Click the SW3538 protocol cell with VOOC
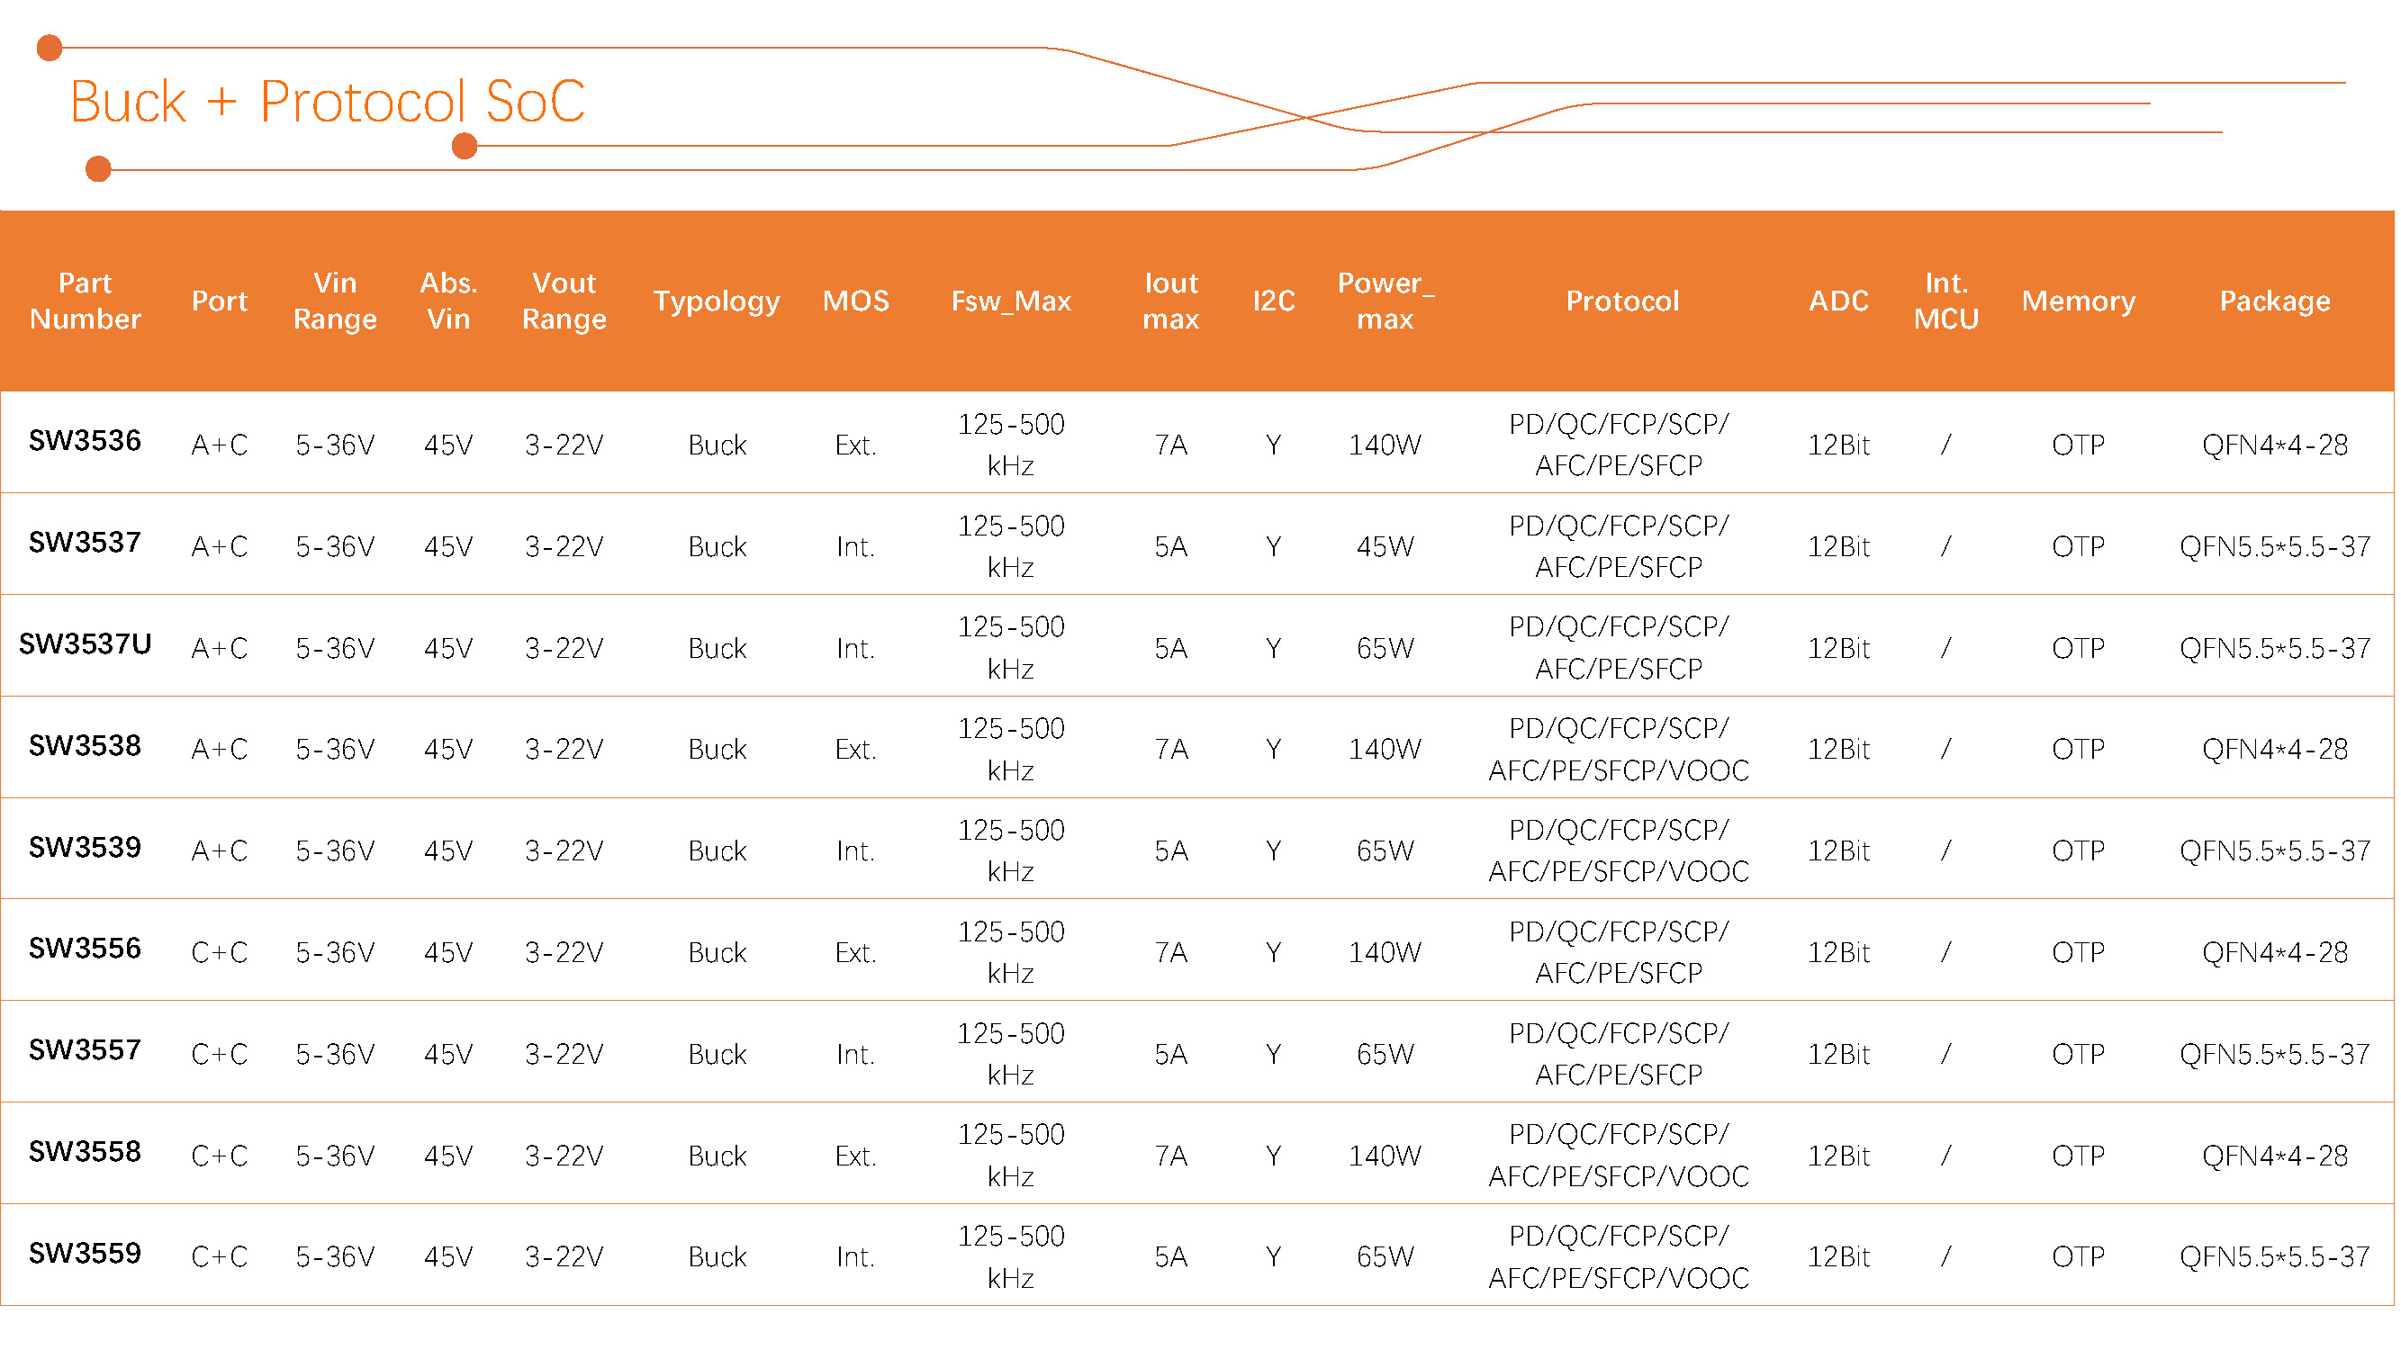 point(1618,750)
